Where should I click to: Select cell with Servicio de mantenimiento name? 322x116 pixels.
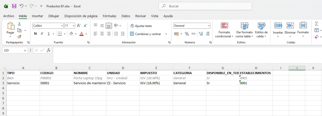[90, 83]
